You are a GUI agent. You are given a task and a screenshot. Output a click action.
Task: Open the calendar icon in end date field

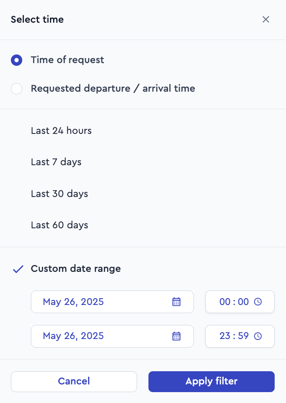point(177,336)
